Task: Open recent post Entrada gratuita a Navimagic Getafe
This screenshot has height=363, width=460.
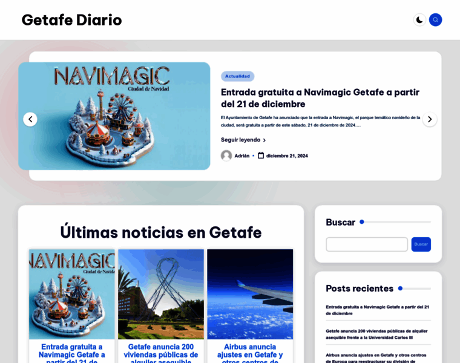Action: click(x=377, y=310)
